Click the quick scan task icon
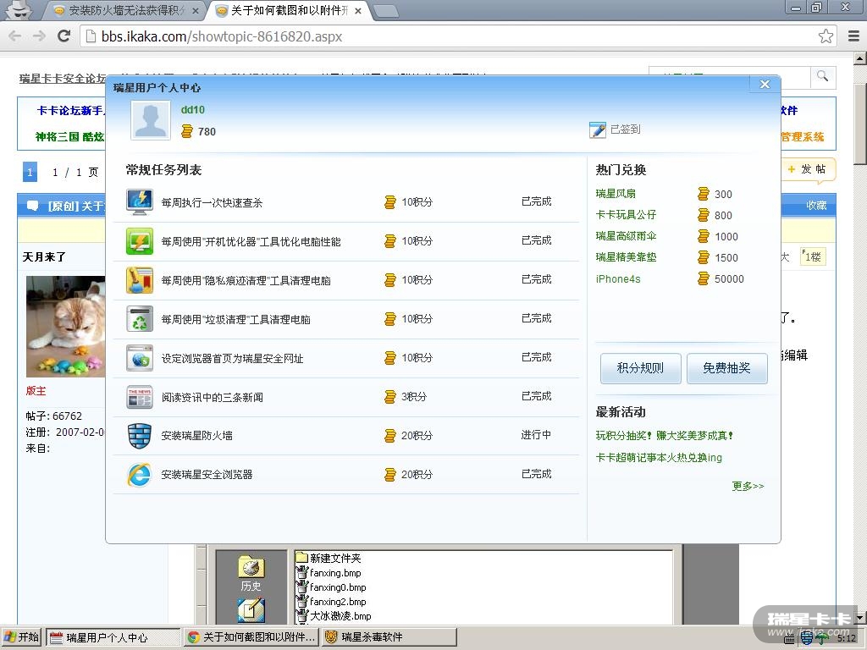This screenshot has width=867, height=650. (x=140, y=201)
